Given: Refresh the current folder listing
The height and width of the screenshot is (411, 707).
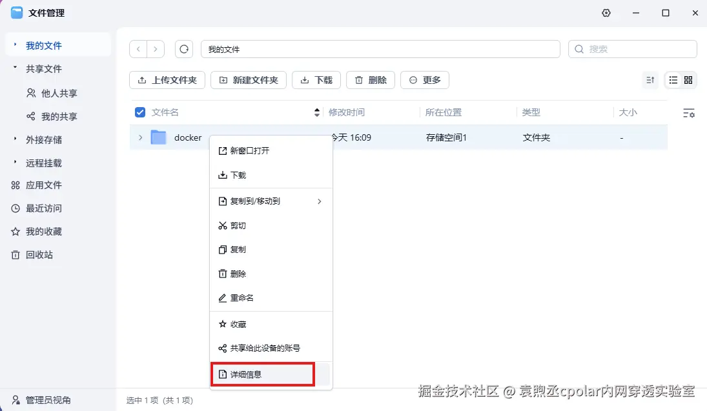Looking at the screenshot, I should pyautogui.click(x=184, y=49).
